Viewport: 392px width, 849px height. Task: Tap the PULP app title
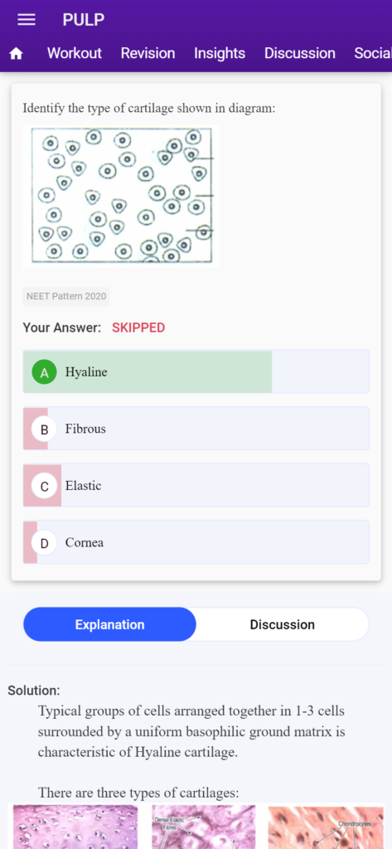[84, 20]
